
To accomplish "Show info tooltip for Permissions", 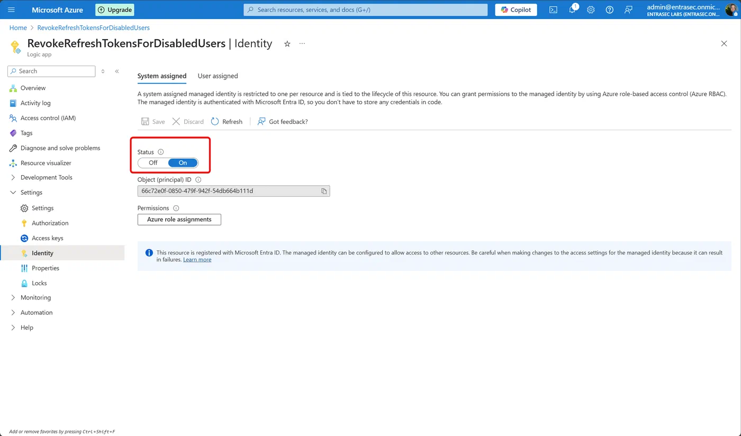I will [176, 208].
